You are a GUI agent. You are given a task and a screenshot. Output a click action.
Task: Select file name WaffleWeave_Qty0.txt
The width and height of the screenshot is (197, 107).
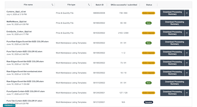click(17, 22)
